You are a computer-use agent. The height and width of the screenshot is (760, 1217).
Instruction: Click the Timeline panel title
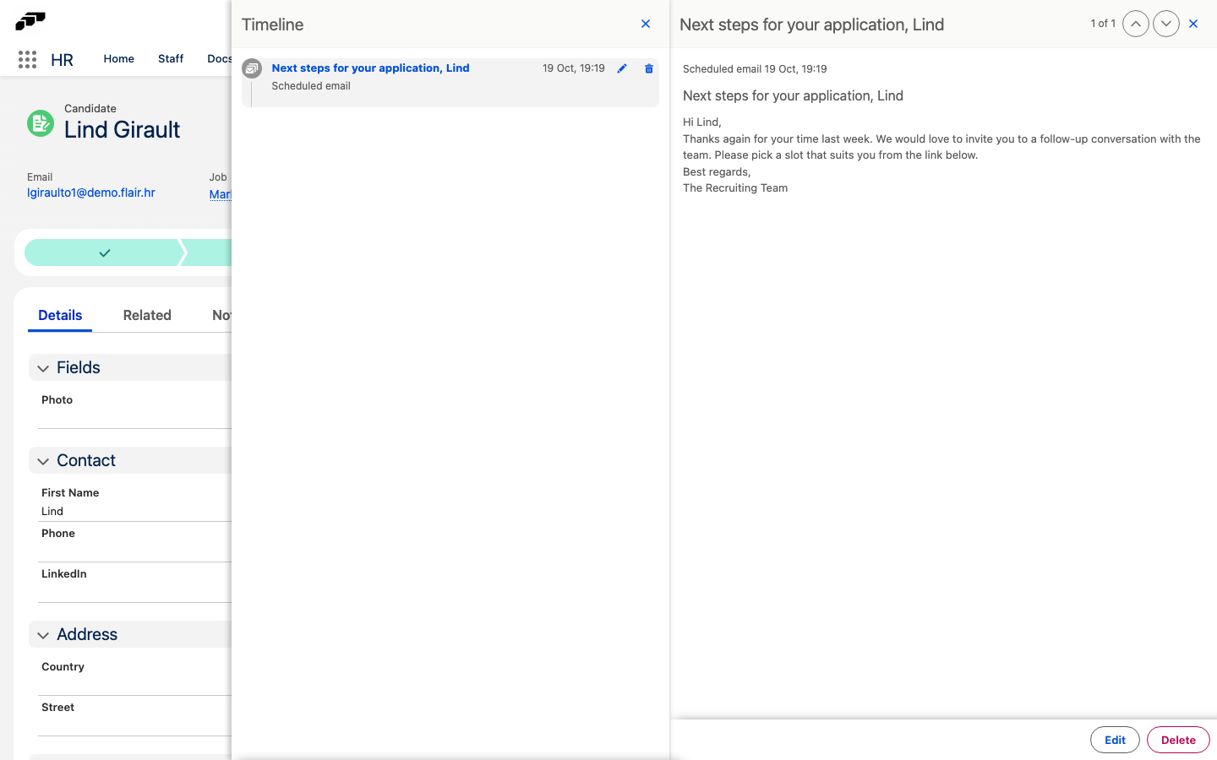coord(272,24)
